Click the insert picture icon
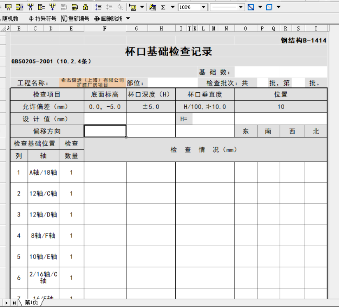The width and height of the screenshot is (339, 307). tap(133, 7)
